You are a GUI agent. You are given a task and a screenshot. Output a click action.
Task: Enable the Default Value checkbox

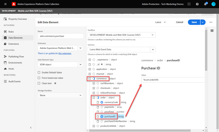39,72
